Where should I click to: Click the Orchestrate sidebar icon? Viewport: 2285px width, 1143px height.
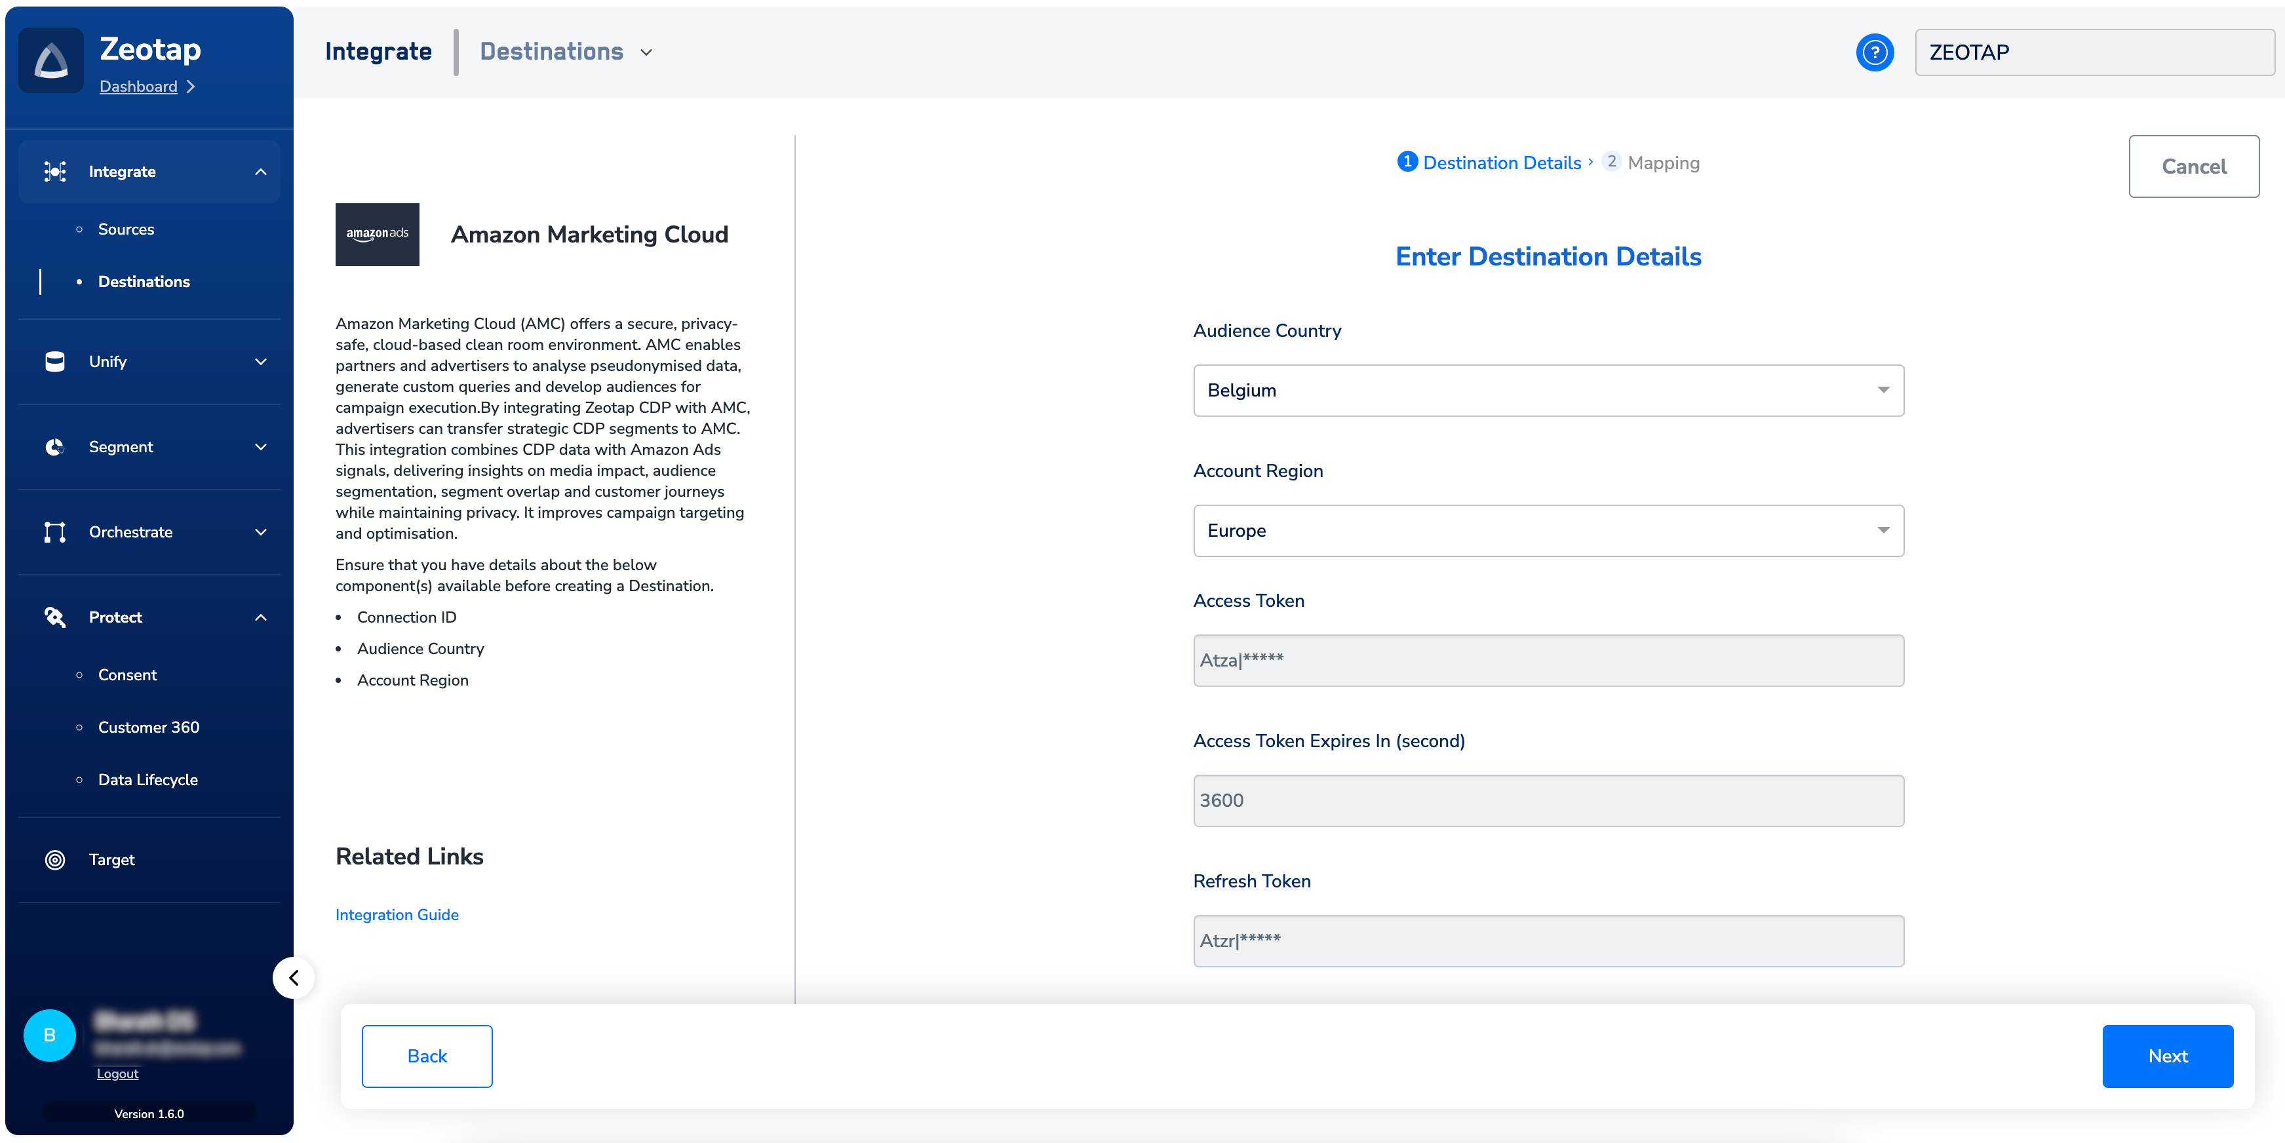(55, 532)
